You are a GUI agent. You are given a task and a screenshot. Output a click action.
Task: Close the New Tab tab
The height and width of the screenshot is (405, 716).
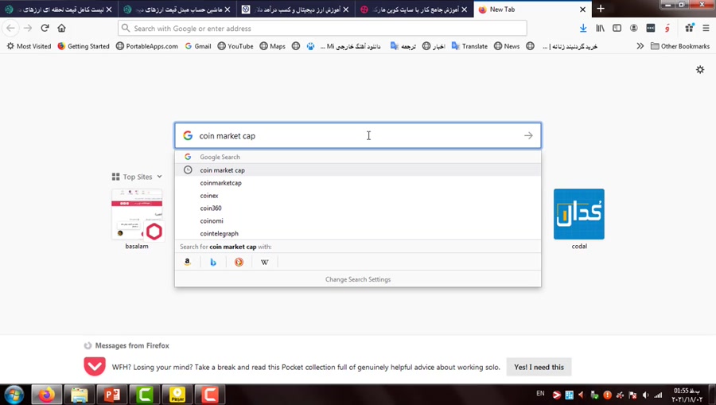(x=582, y=9)
